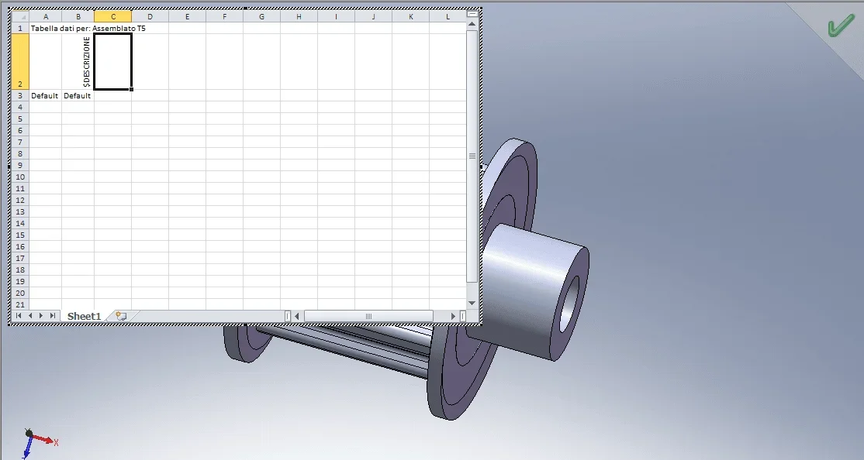This screenshot has width=864, height=460.
Task: Go to next sheet tab arrow
Action: click(x=41, y=316)
